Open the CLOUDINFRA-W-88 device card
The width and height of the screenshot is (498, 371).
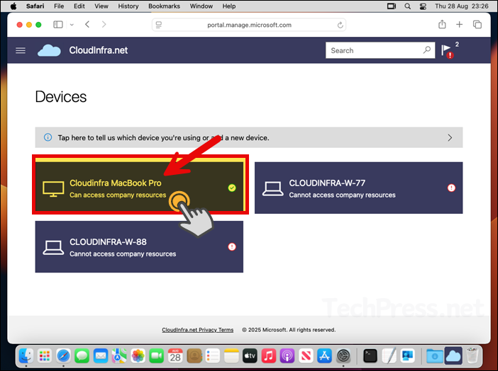[x=139, y=246]
